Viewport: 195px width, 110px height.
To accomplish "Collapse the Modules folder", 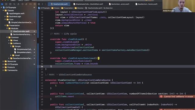I will pyautogui.click(x=7, y=28).
